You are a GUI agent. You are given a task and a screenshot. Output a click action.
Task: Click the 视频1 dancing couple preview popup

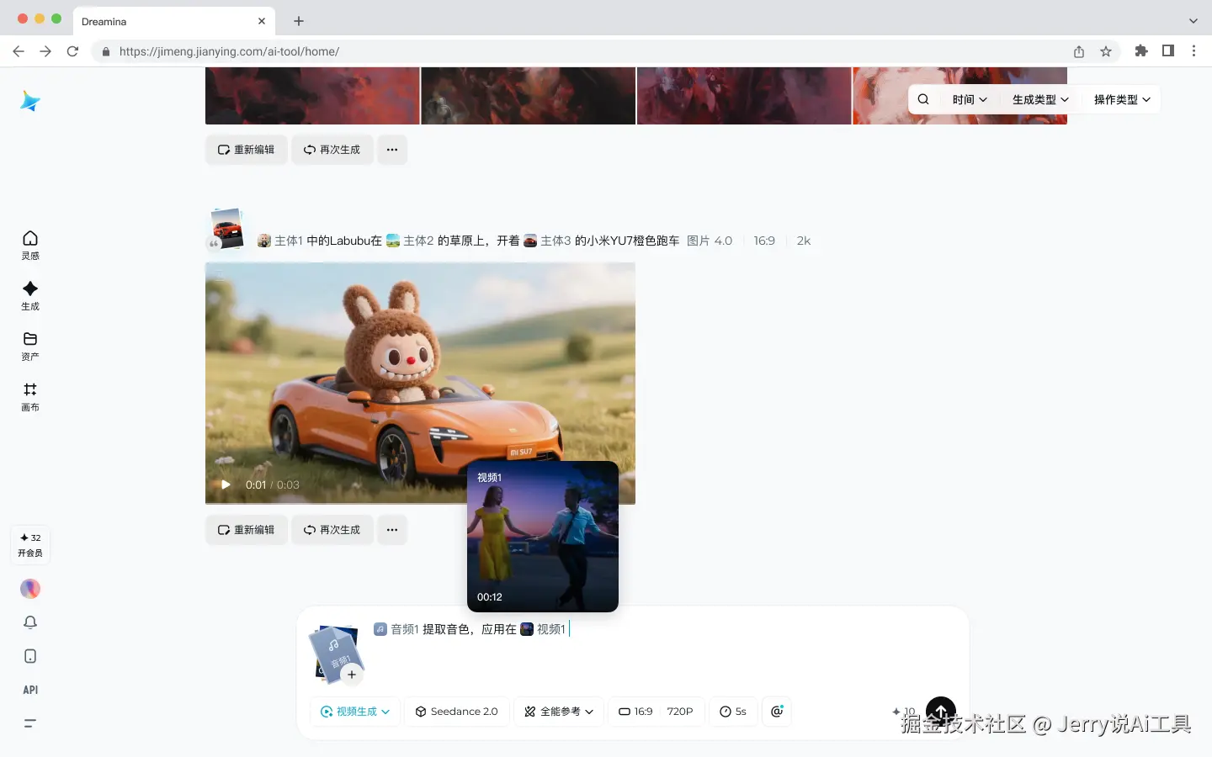tap(543, 537)
